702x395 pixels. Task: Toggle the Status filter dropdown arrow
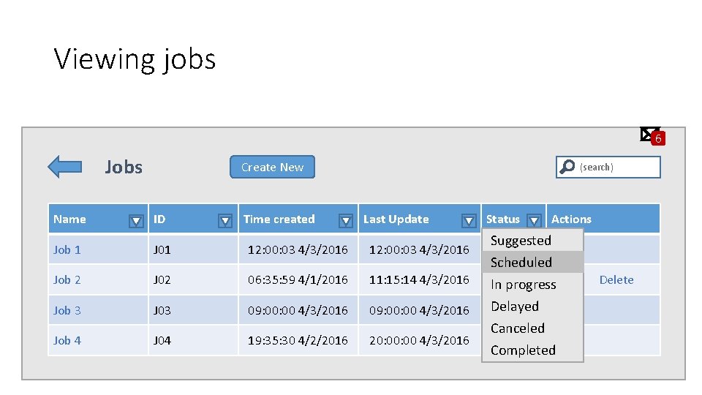pyautogui.click(x=534, y=220)
